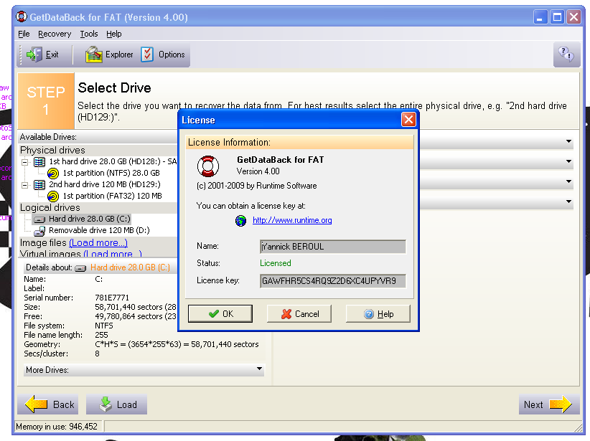Click the Name field with Yannick BEROUL
The image size is (590, 441).
coord(332,247)
